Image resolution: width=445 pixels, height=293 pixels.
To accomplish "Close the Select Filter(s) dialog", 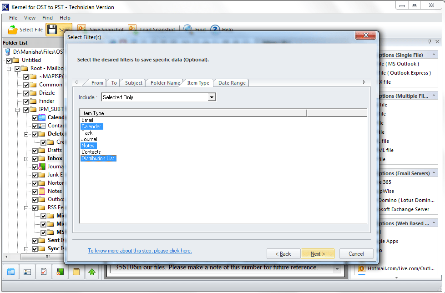I will click(365, 35).
